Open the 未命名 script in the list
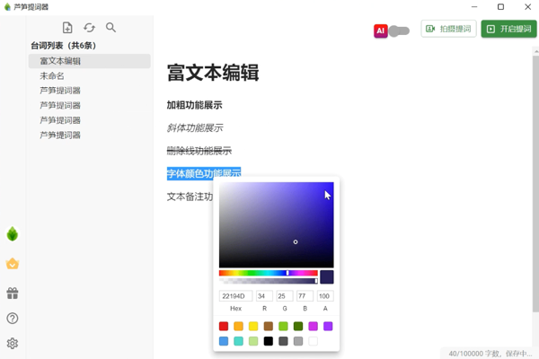The height and width of the screenshot is (359, 539). click(x=52, y=76)
